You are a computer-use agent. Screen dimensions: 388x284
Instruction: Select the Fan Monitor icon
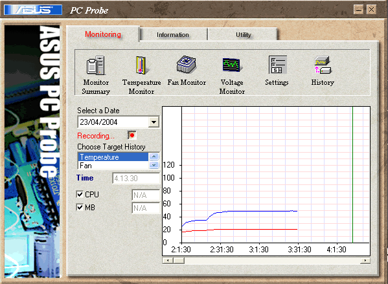pos(187,64)
